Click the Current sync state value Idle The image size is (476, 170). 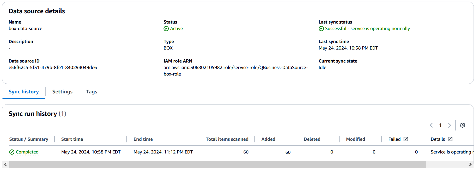click(x=322, y=68)
